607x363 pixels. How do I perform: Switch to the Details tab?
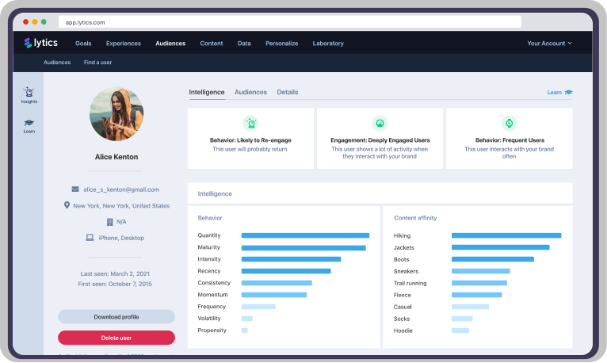[x=288, y=93]
